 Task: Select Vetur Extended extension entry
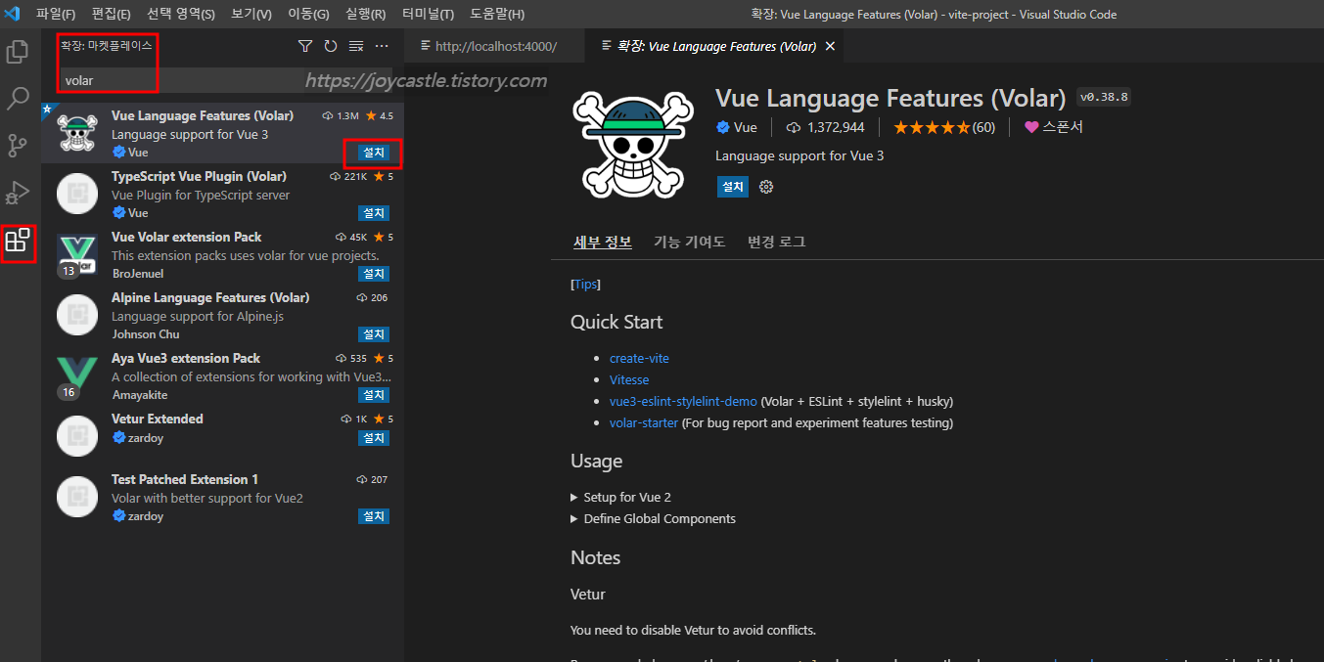(x=222, y=436)
